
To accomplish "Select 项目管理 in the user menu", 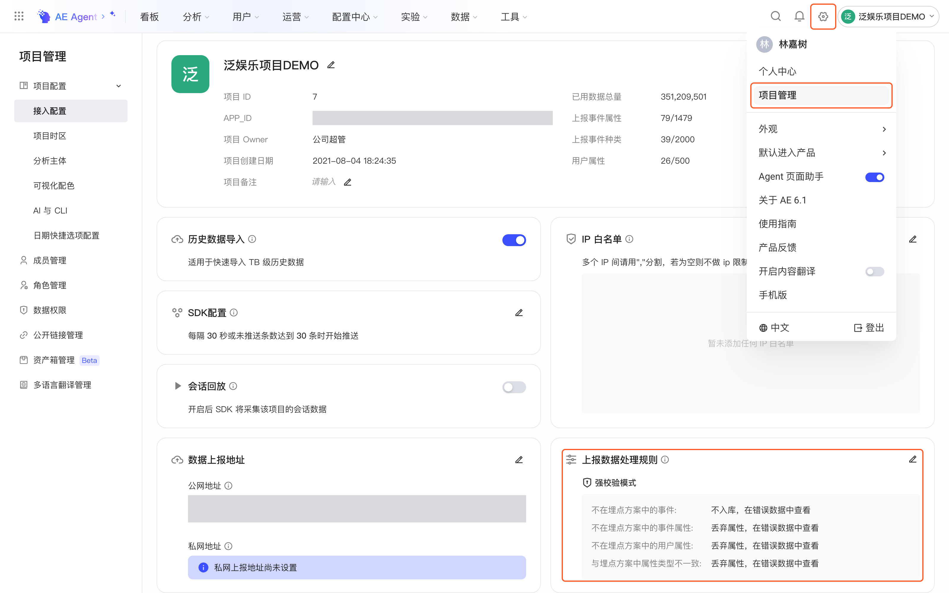I will click(x=821, y=95).
